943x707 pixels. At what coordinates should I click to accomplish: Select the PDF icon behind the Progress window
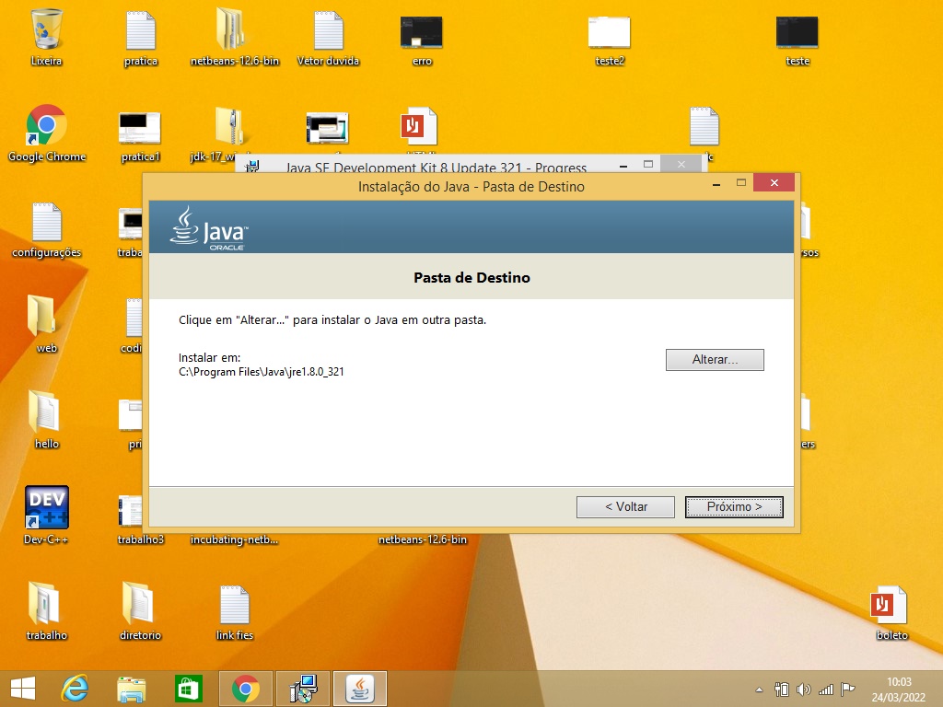coord(419,126)
